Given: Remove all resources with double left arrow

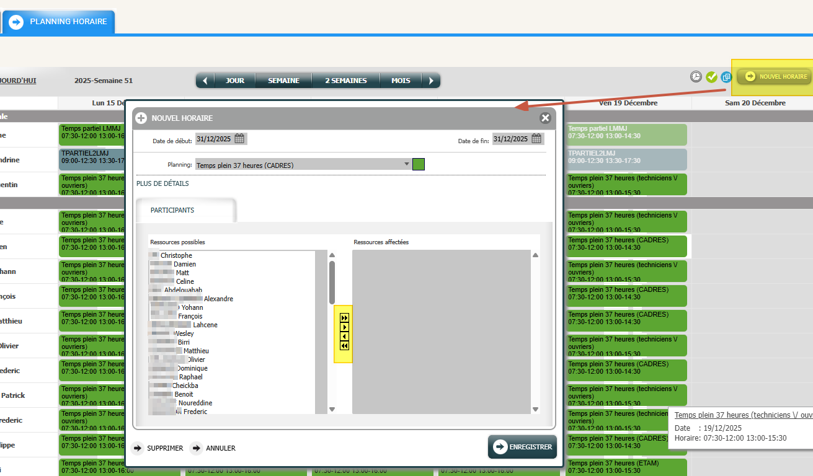Looking at the screenshot, I should click(x=345, y=346).
